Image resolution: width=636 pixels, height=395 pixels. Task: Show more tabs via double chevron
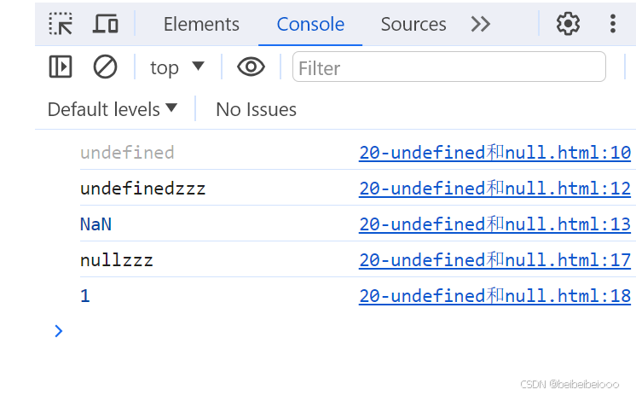tap(481, 24)
